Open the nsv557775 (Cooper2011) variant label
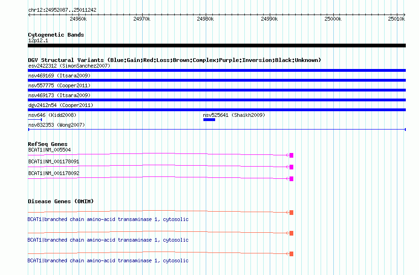The width and height of the screenshot is (419, 275). pos(59,85)
